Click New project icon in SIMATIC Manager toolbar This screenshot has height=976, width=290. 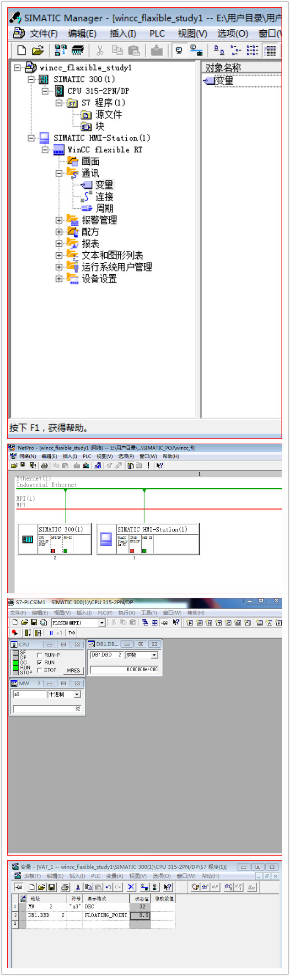click(21, 50)
